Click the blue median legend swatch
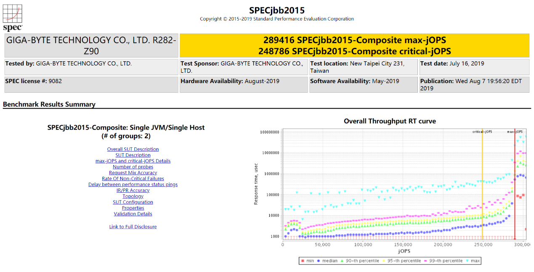 tap(319, 261)
